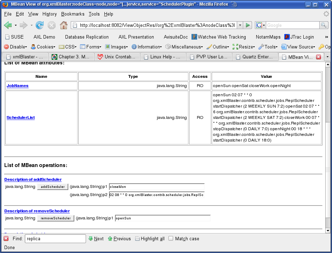This screenshot has width=332, height=253.
Task: Enable the Match case checkbox
Action: (171, 238)
